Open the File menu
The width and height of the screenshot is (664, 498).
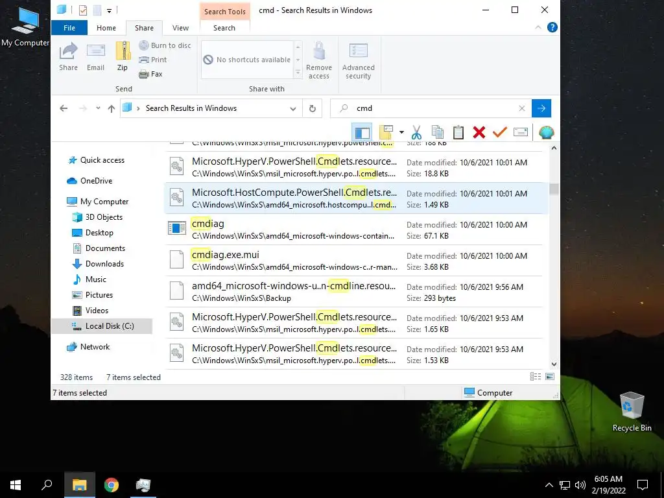coord(69,28)
